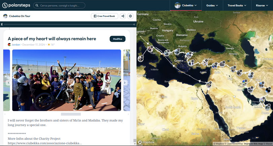Click the Modifica button

[x=117, y=39]
